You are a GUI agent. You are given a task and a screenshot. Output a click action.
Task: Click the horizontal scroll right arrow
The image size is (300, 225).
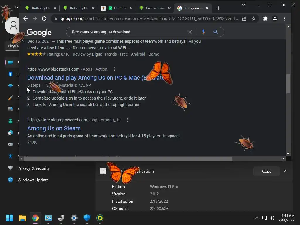coord(283,158)
